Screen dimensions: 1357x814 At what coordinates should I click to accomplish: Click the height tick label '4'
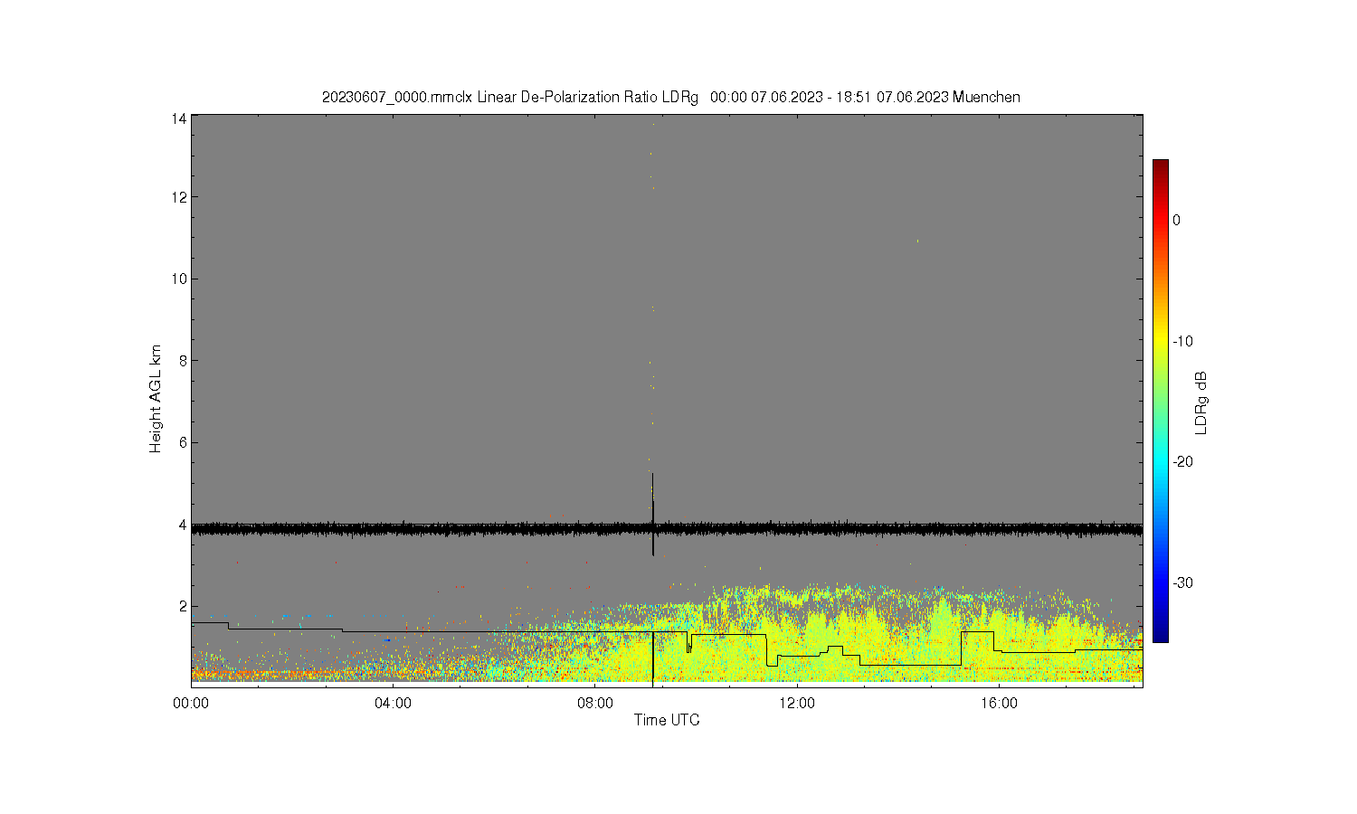tap(183, 525)
